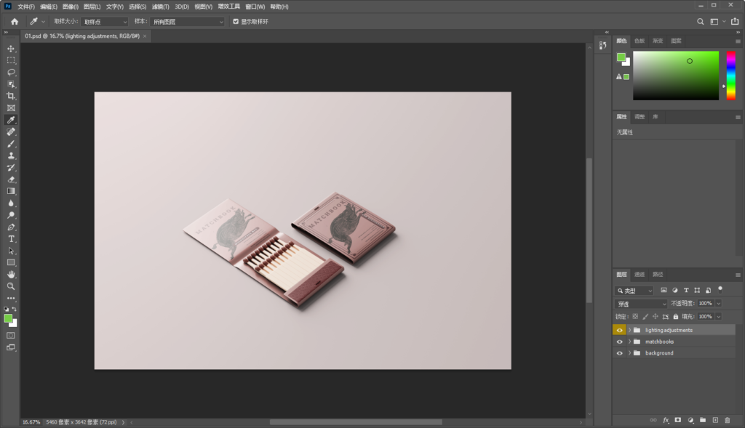Image resolution: width=745 pixels, height=428 pixels.
Task: Select the Spot Healing Brush tool
Action: click(11, 132)
